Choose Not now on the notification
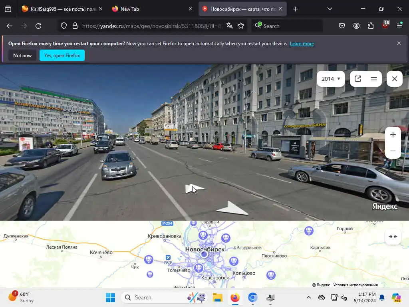 pos(22,55)
